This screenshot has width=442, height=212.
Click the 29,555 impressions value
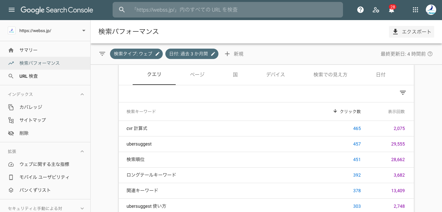pyautogui.click(x=398, y=144)
